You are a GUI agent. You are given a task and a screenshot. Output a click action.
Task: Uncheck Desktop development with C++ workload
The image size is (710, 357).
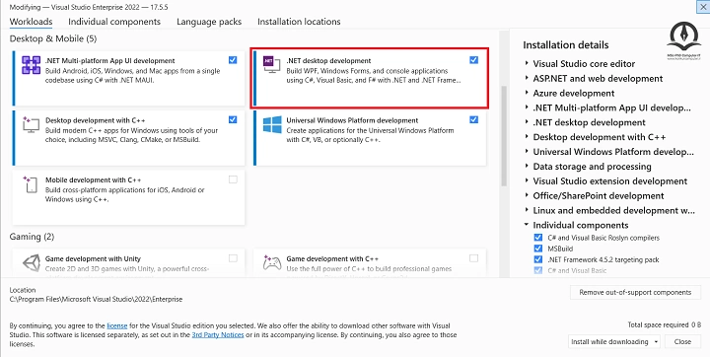[233, 119]
